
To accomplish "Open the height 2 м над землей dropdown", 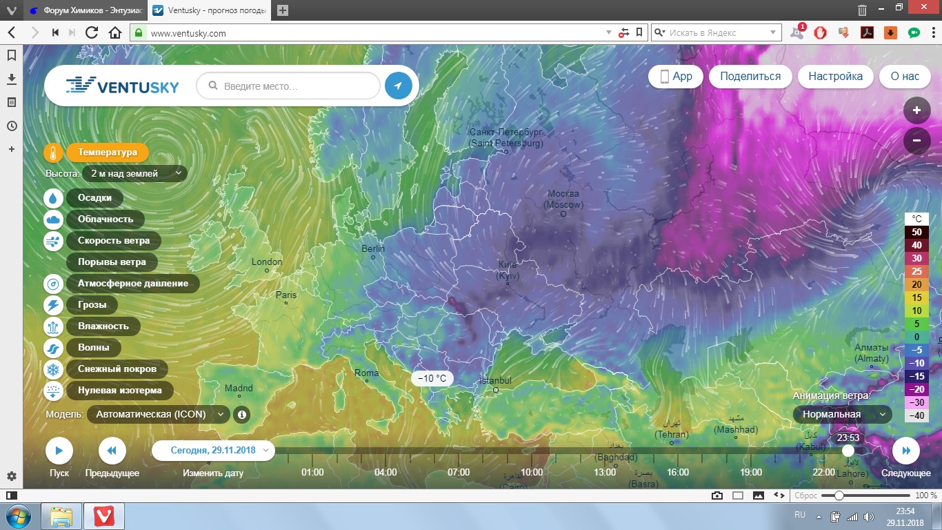I will (x=134, y=174).
